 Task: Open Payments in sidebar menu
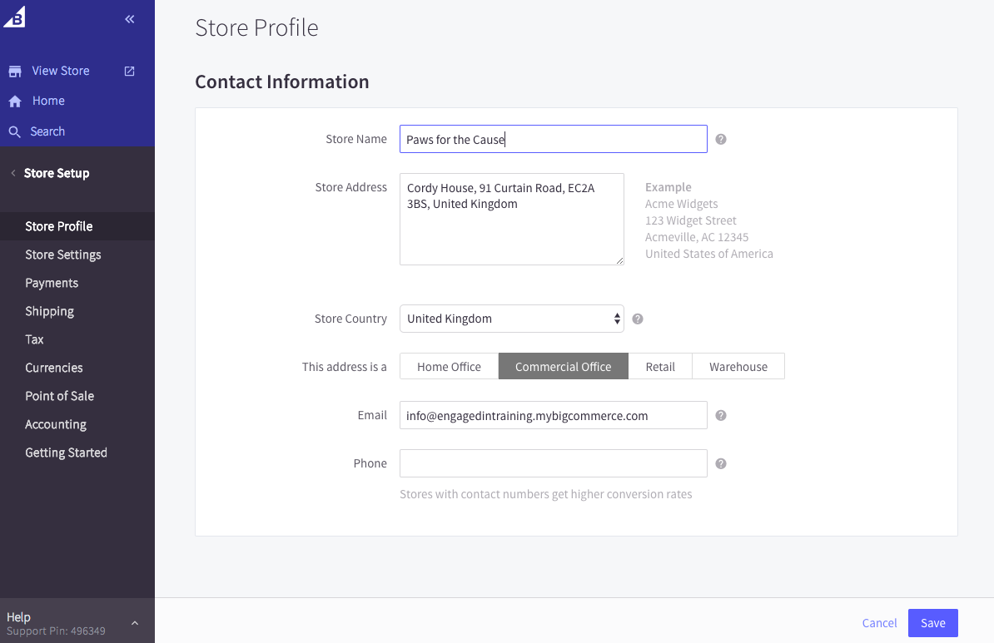point(52,283)
